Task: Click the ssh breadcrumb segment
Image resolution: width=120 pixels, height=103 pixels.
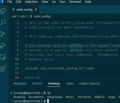Action: [22, 16]
